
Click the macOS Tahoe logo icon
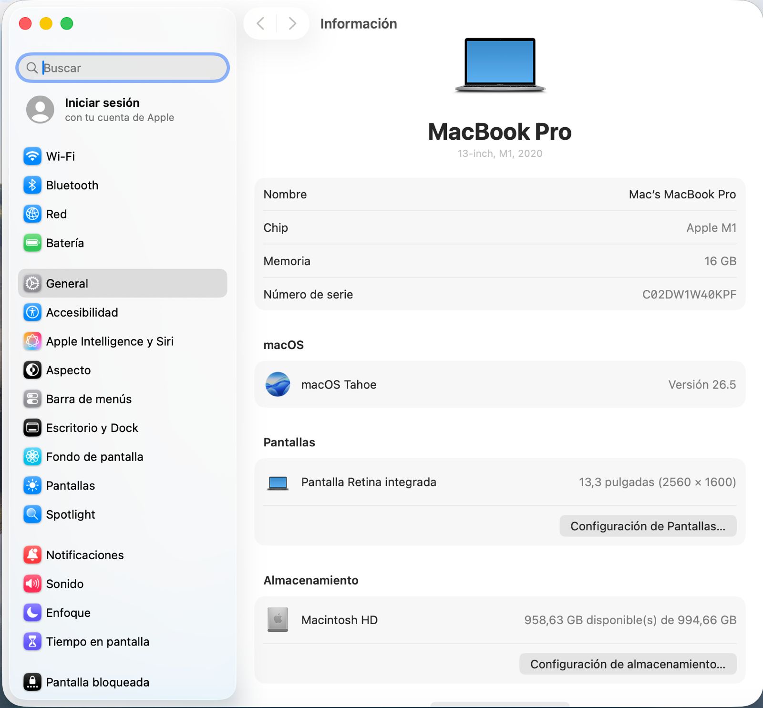(x=278, y=384)
